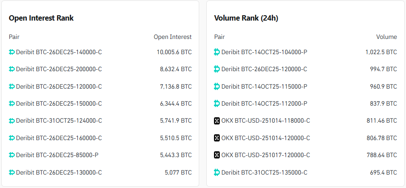Click the Open Interest column header
This screenshot has height=188, width=406.
(172, 37)
